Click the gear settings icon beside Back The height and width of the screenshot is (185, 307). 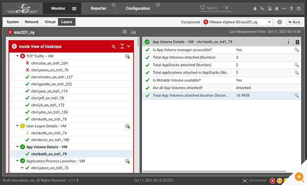click(280, 22)
